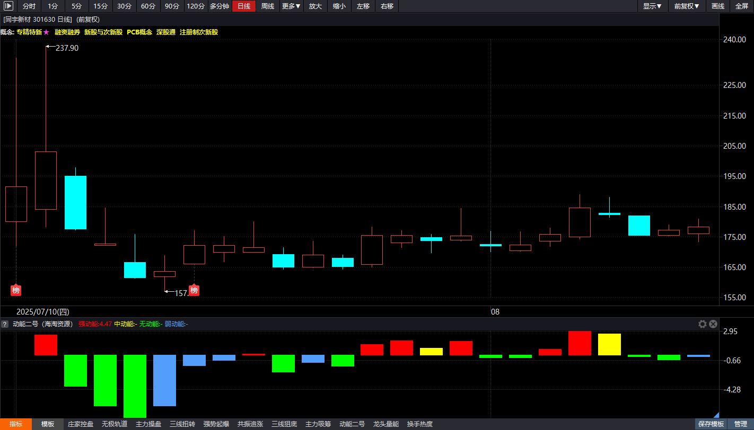Toggle the 日线 daily period button
The width and height of the screenshot is (754, 430).
click(x=244, y=6)
